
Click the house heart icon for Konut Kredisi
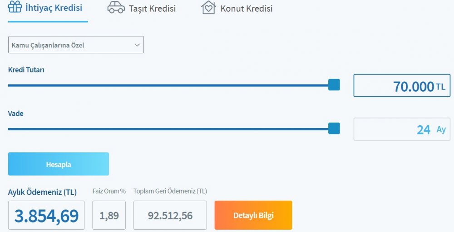click(x=208, y=8)
